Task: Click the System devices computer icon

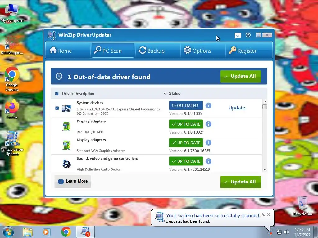Action: pyautogui.click(x=66, y=108)
